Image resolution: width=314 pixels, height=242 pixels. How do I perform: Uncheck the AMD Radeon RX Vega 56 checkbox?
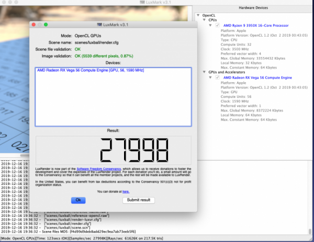pos(217,78)
